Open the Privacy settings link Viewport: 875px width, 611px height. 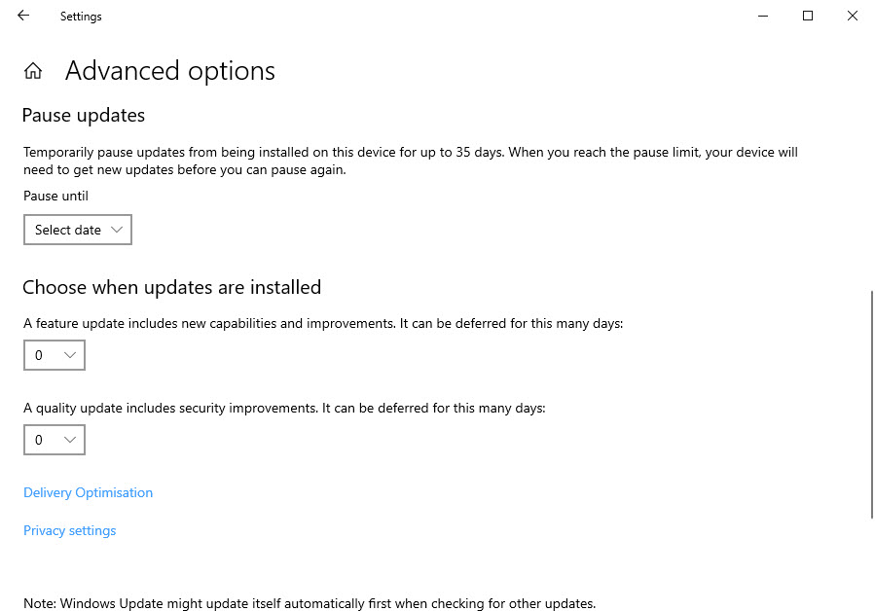tap(69, 530)
